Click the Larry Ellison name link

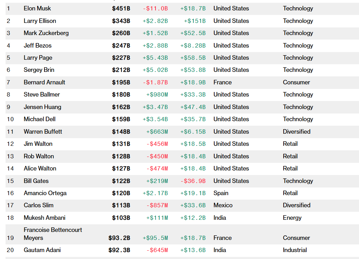pos(40,21)
